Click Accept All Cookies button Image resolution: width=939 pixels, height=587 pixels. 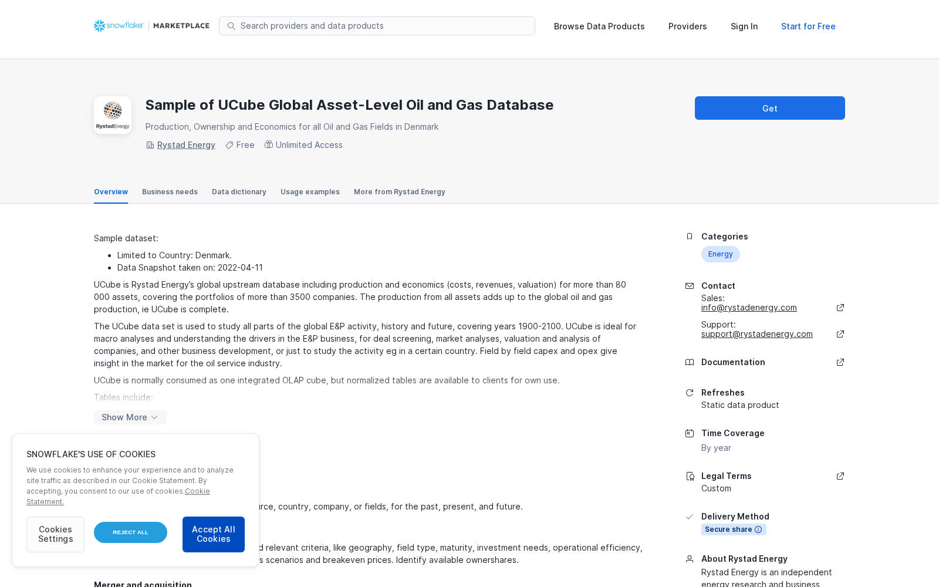tap(214, 534)
